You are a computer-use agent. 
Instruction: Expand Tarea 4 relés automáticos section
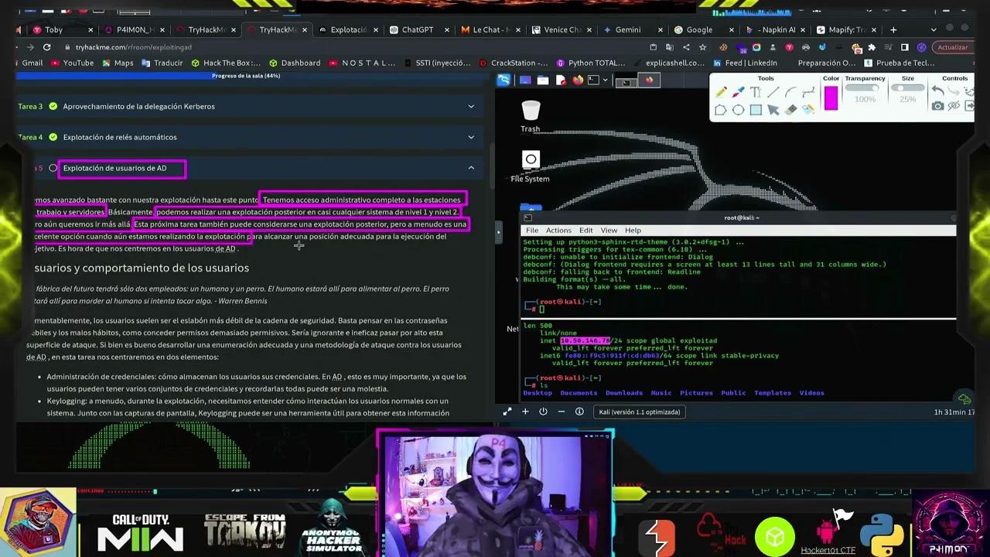coord(471,137)
